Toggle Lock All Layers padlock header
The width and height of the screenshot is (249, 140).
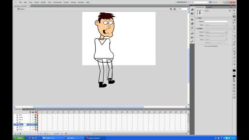(x=33, y=112)
